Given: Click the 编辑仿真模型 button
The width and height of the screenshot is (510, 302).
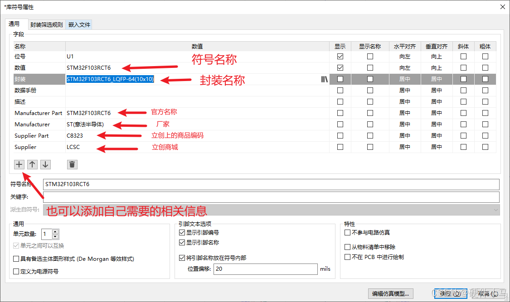Looking at the screenshot, I should tap(390, 293).
